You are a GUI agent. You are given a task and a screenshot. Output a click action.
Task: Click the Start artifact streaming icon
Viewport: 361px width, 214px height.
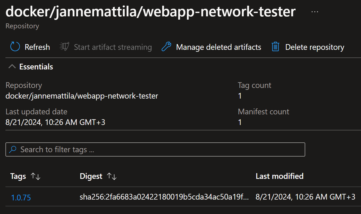64,47
